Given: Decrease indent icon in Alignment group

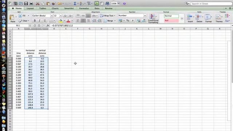Looking at the screenshot, I should click(94, 21).
